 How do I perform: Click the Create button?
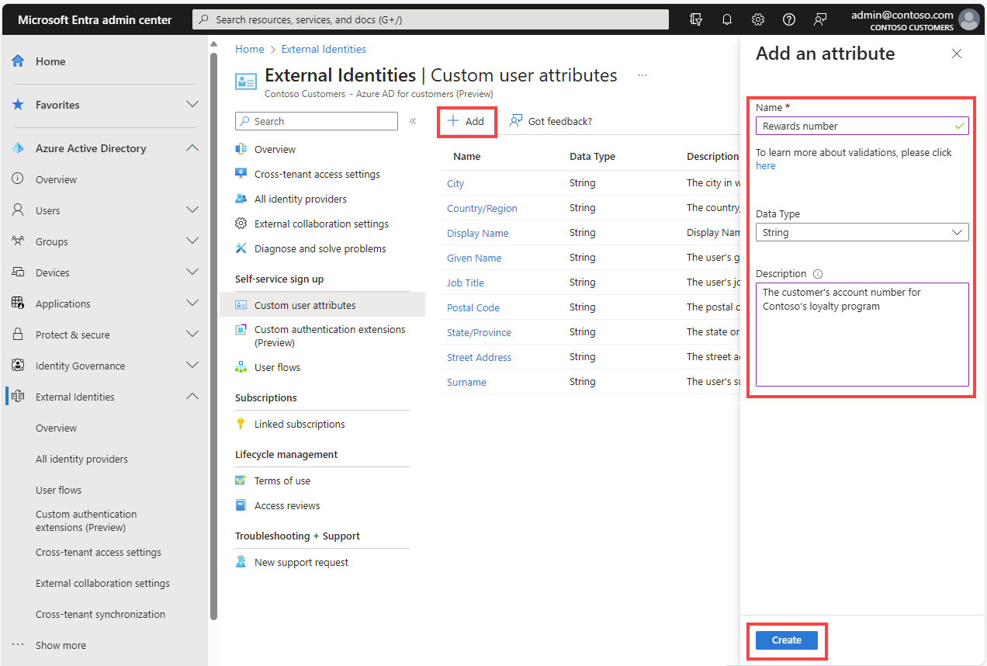coord(786,640)
